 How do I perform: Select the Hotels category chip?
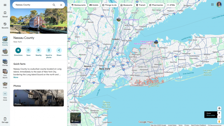[94, 5]
